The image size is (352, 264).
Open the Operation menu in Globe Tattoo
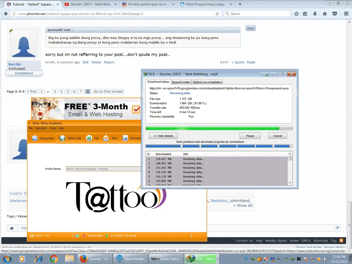point(41,128)
